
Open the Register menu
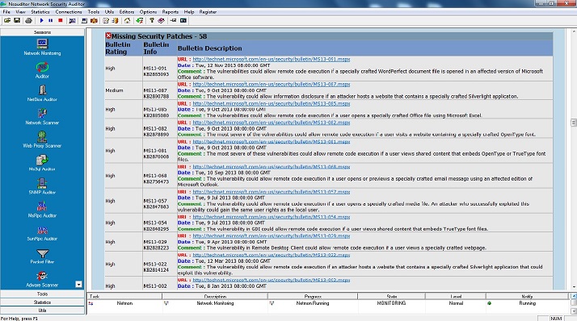(x=208, y=12)
